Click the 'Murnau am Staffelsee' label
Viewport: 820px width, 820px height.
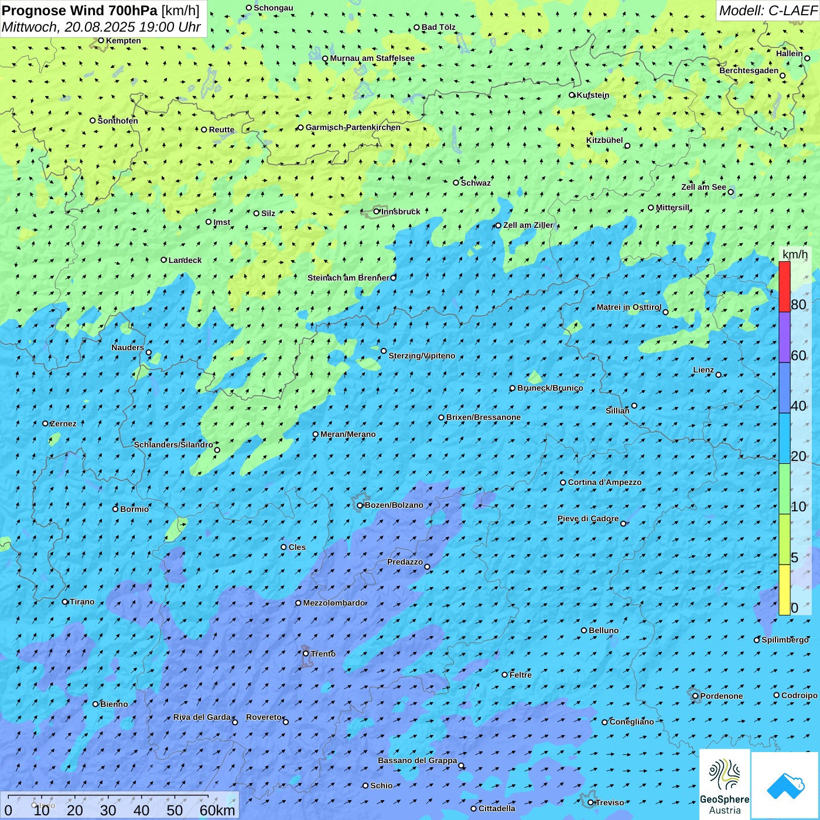click(372, 58)
